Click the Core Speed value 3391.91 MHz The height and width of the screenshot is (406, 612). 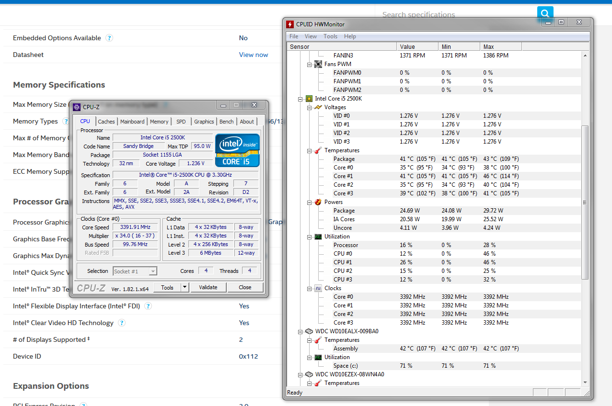[136, 227]
